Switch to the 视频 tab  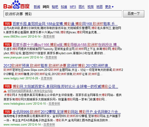point(90,7)
